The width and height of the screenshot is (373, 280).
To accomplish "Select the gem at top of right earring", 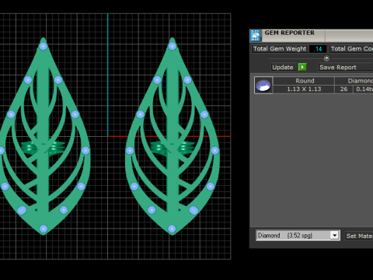I will pyautogui.click(x=173, y=47).
